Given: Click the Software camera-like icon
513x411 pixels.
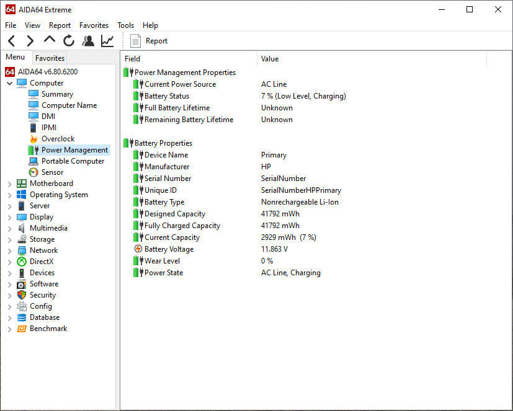Looking at the screenshot, I should click(x=22, y=284).
